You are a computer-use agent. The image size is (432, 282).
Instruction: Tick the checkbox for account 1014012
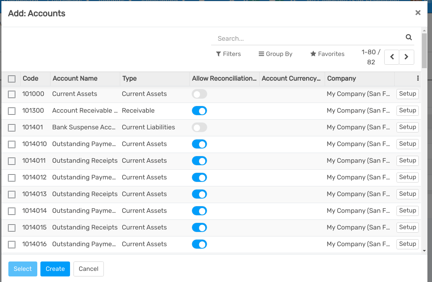coord(12,178)
